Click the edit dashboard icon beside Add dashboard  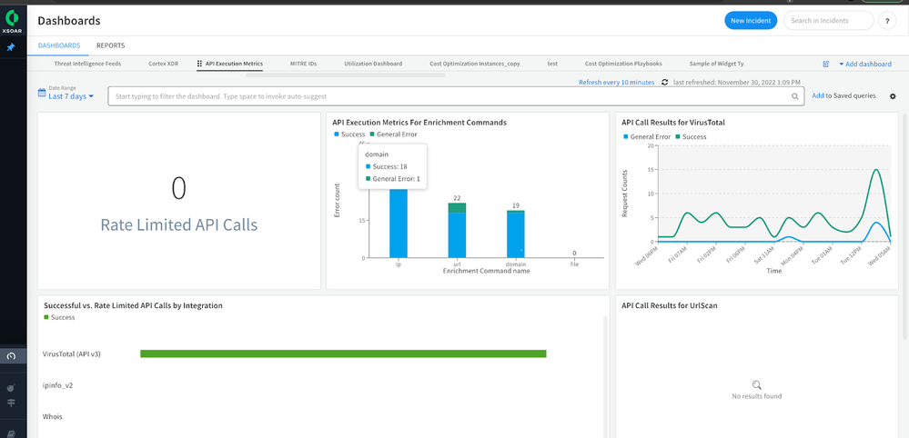[x=826, y=65]
